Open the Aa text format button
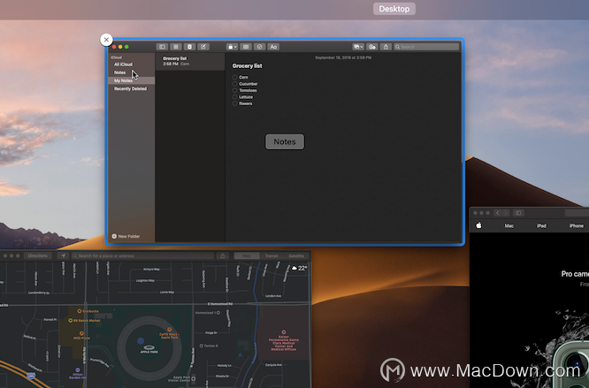 pos(273,47)
